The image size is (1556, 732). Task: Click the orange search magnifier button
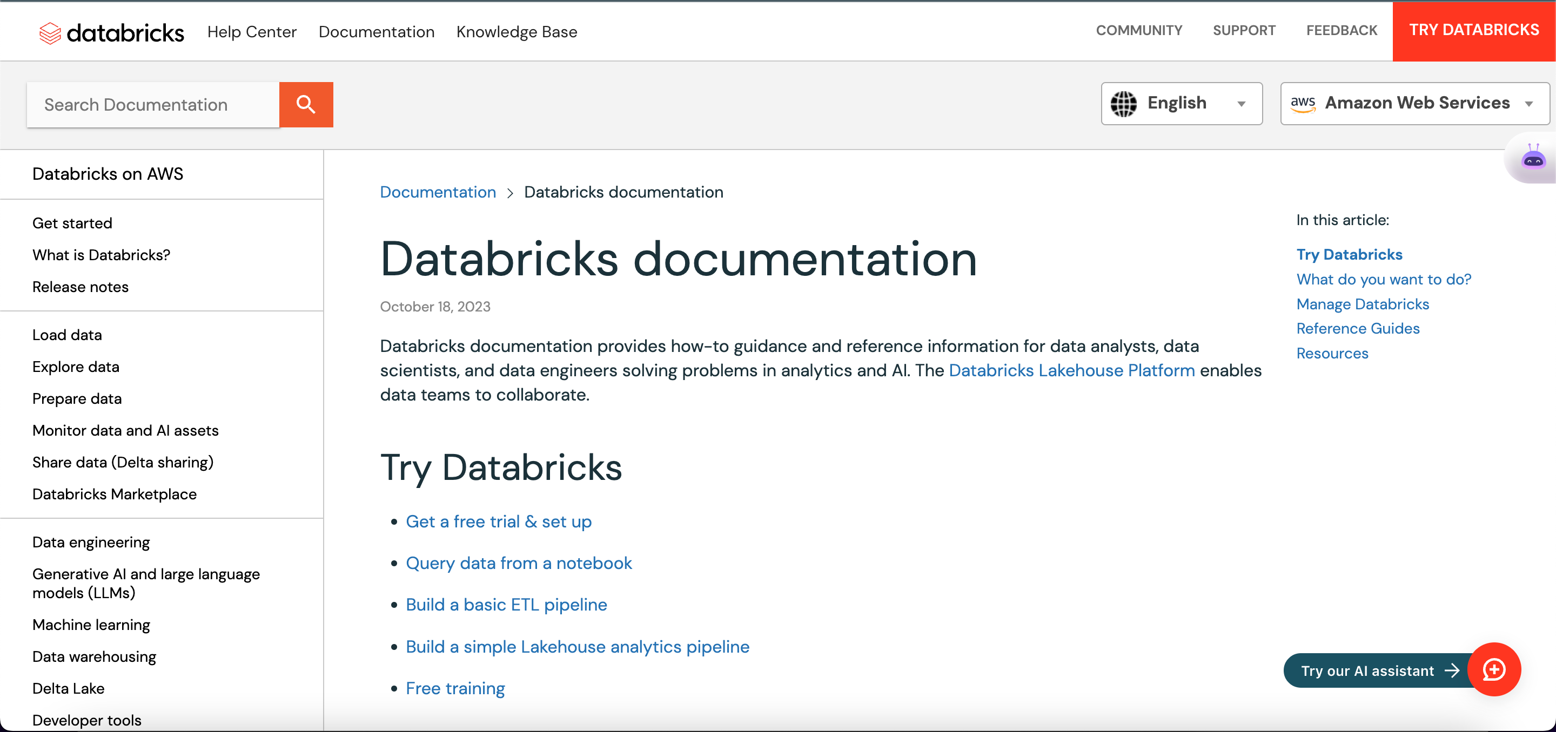(306, 104)
